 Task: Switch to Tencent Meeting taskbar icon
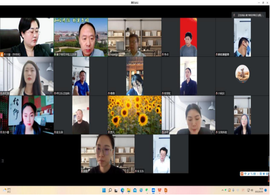[153, 190]
